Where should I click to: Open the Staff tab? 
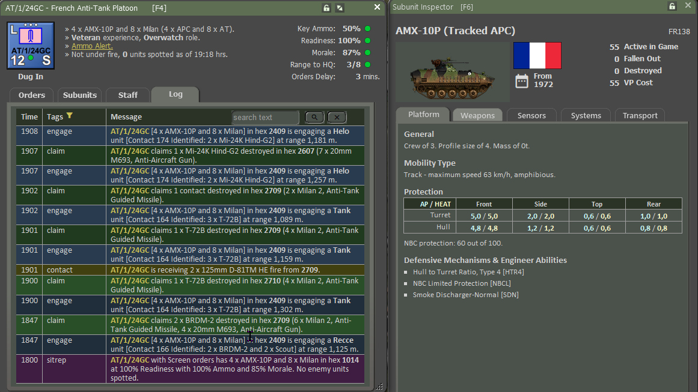tap(128, 95)
